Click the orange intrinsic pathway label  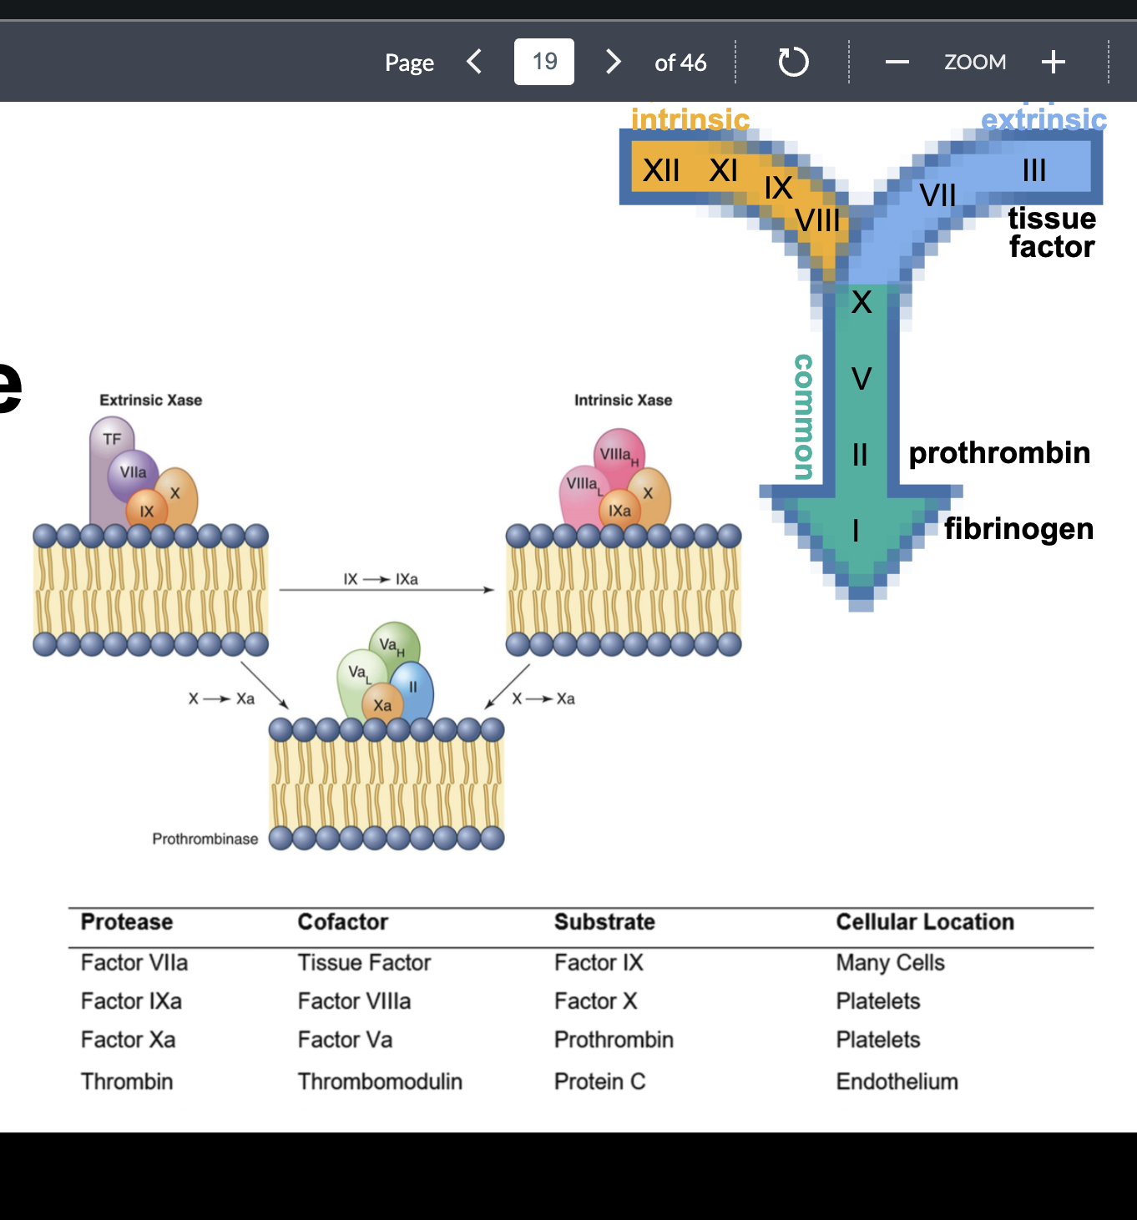pos(690,119)
